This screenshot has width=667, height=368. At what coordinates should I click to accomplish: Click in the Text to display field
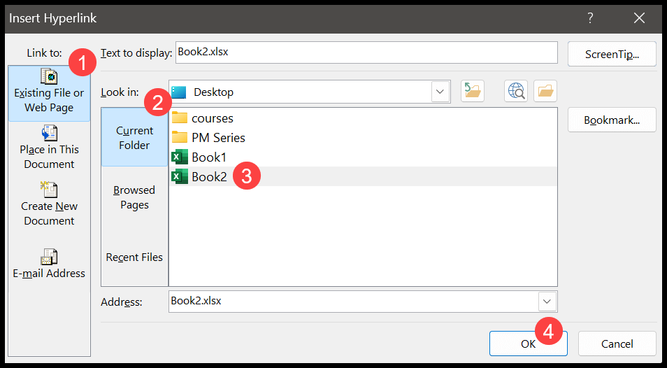366,52
